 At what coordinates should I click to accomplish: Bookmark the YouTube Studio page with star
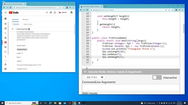pyautogui.click(x=63, y=8)
